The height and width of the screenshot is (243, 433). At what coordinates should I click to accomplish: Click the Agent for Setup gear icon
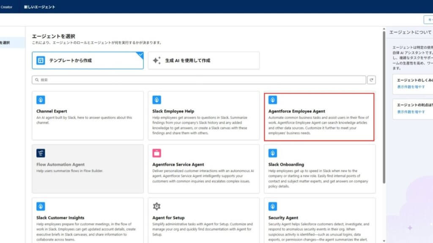point(156,206)
